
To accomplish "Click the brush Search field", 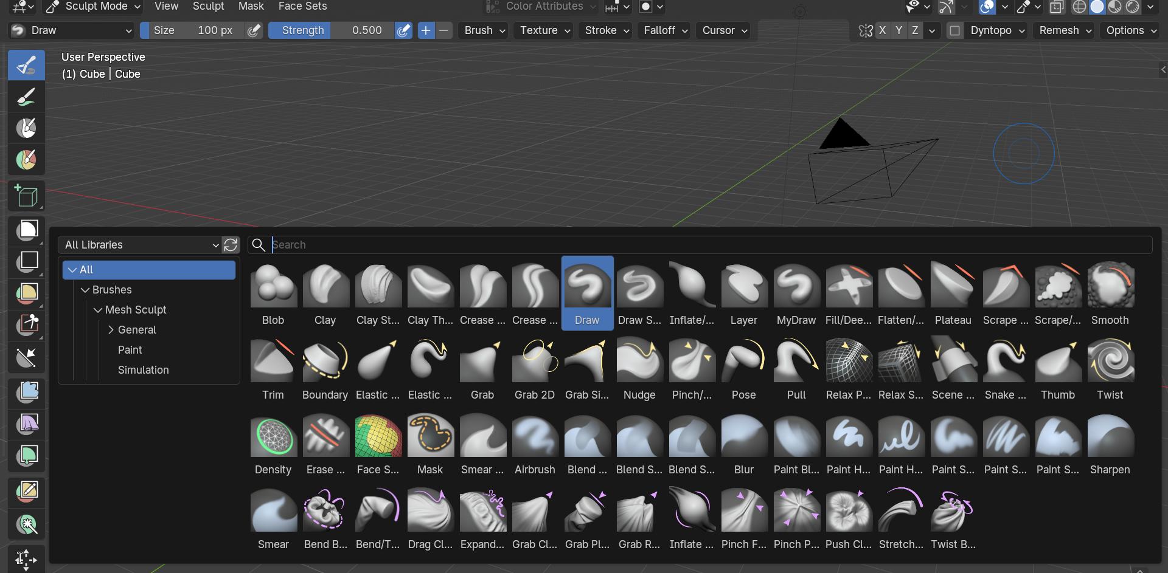I will (x=700, y=245).
